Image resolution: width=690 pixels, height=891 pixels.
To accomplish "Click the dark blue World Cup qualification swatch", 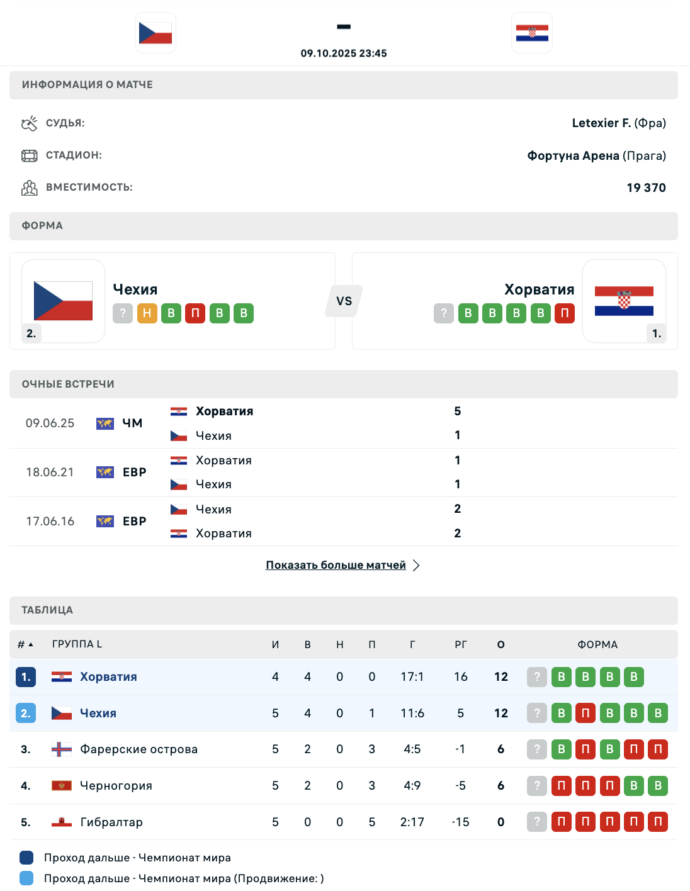I will pyautogui.click(x=26, y=858).
